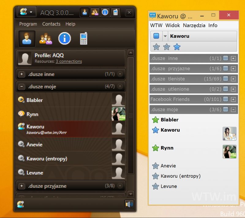Toggle round indicator on AQQ .dusze przyjazne header
The image size is (245, 218).
click(120, 186)
